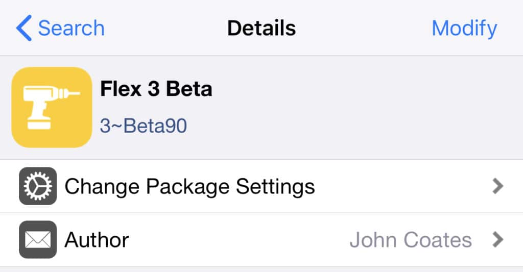523x272 pixels.
Task: Tap the white drill glyph in icon
Action: point(51,107)
